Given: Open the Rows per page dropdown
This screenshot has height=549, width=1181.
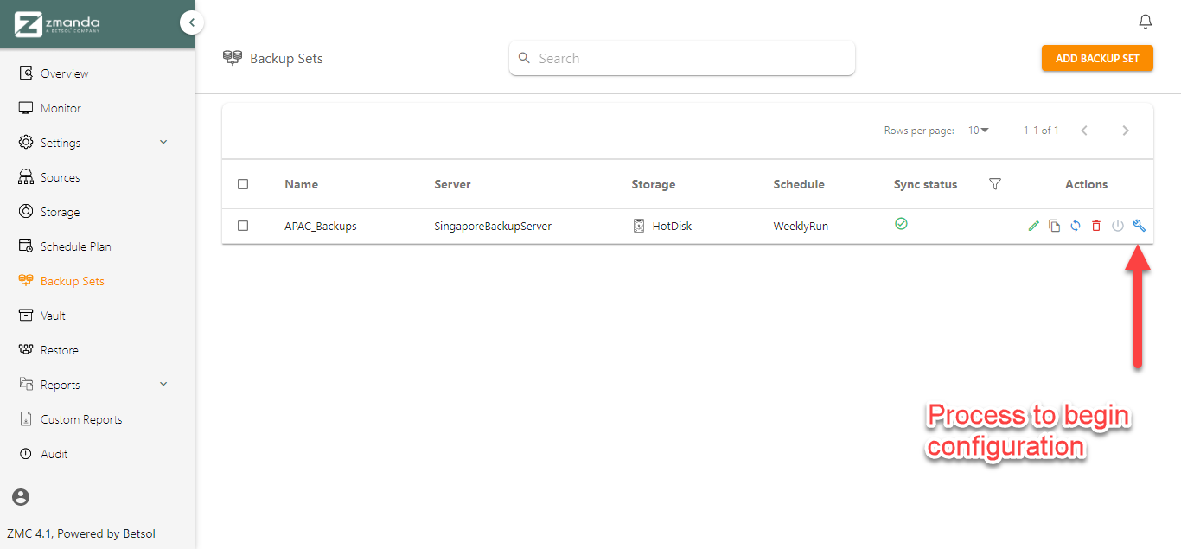Looking at the screenshot, I should coord(978,131).
